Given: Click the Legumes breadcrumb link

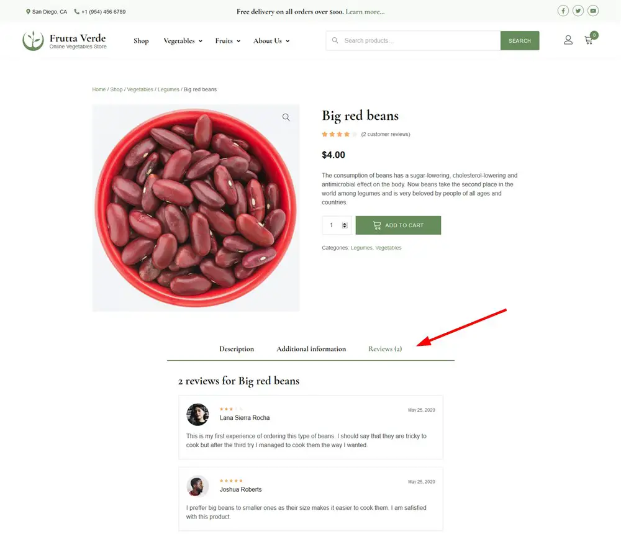Looking at the screenshot, I should click(168, 89).
